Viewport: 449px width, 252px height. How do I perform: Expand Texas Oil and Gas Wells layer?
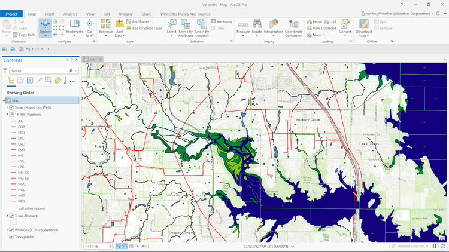(7, 107)
